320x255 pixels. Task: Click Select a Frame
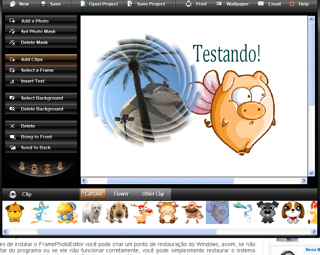coord(41,70)
